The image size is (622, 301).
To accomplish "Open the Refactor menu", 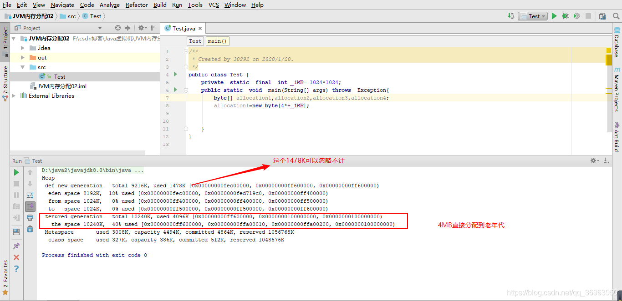I will coord(137,5).
